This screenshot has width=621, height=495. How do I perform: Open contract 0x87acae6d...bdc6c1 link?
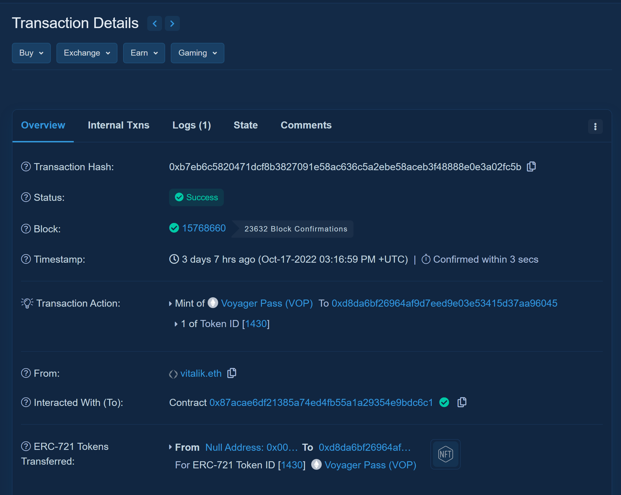point(321,402)
